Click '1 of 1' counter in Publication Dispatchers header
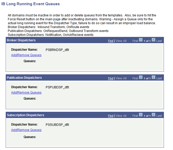The image size is (173, 150). point(147,79)
